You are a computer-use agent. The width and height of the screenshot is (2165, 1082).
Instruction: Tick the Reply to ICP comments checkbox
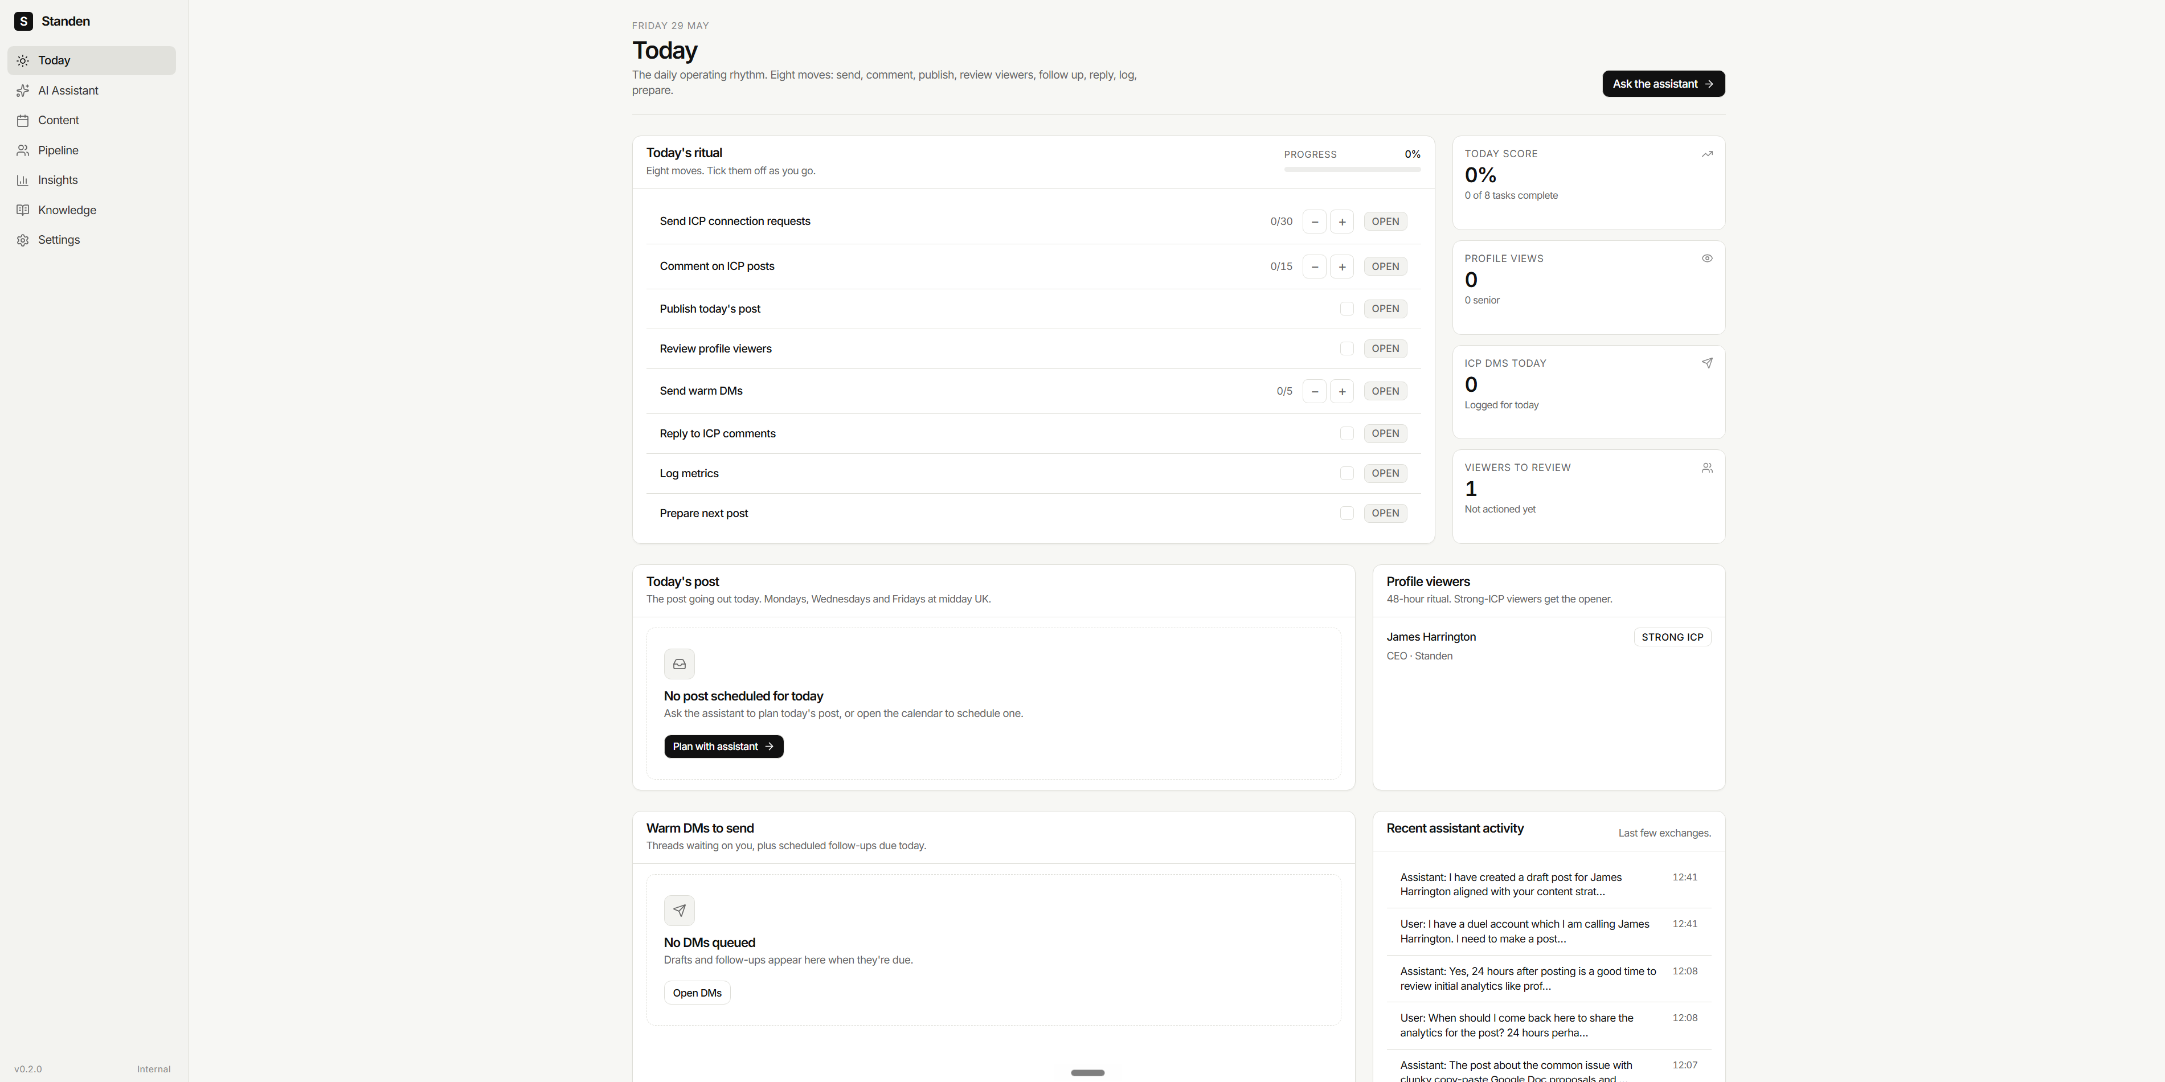(1347, 433)
